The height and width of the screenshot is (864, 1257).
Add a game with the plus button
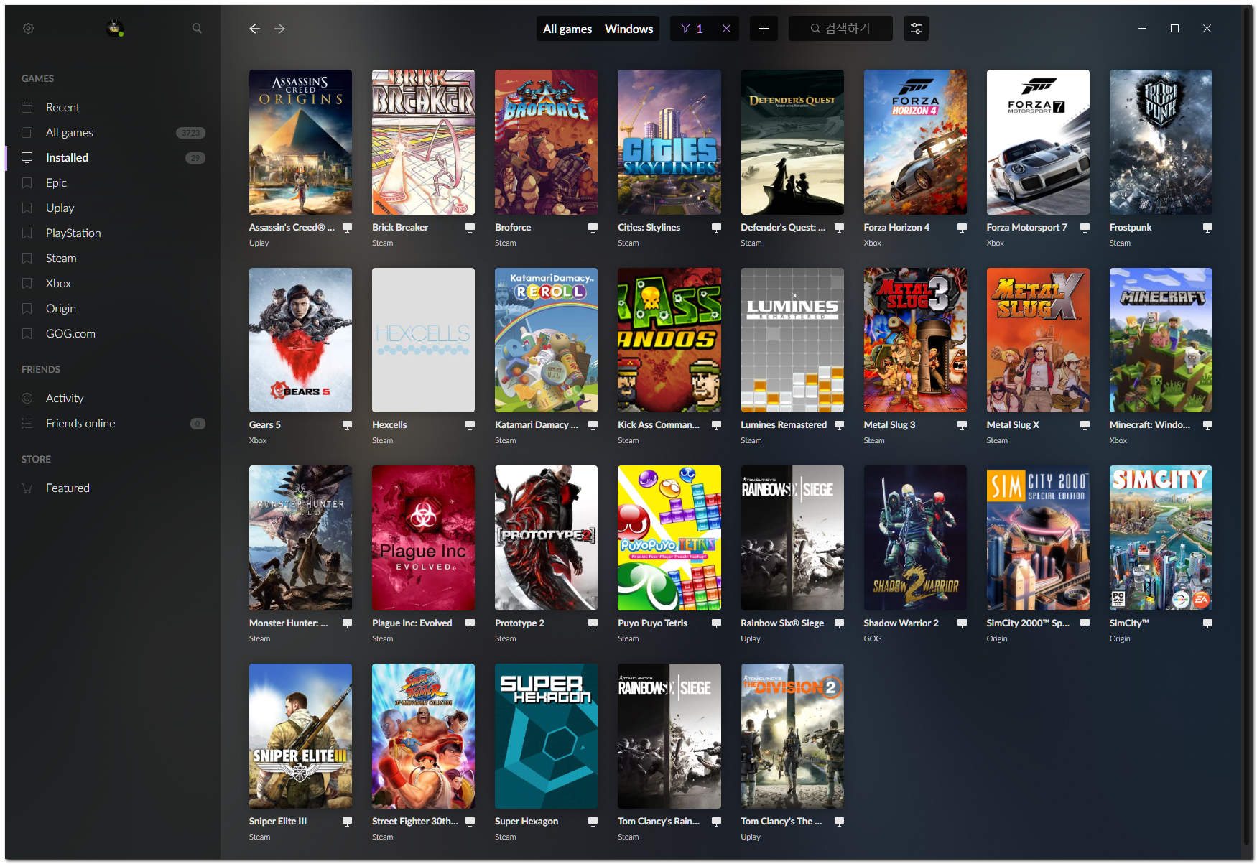(x=764, y=29)
